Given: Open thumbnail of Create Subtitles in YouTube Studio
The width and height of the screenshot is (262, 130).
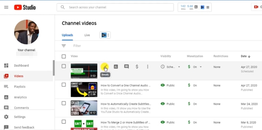Looking at the screenshot, I should click(x=84, y=108).
